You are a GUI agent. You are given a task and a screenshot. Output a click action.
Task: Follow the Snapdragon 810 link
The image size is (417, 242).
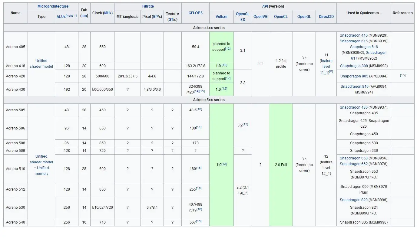pyautogui.click(x=355, y=87)
